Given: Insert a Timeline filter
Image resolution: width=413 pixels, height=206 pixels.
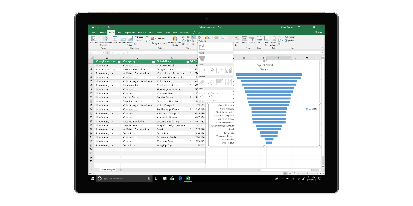Looking at the screenshot, I should click(x=252, y=40).
